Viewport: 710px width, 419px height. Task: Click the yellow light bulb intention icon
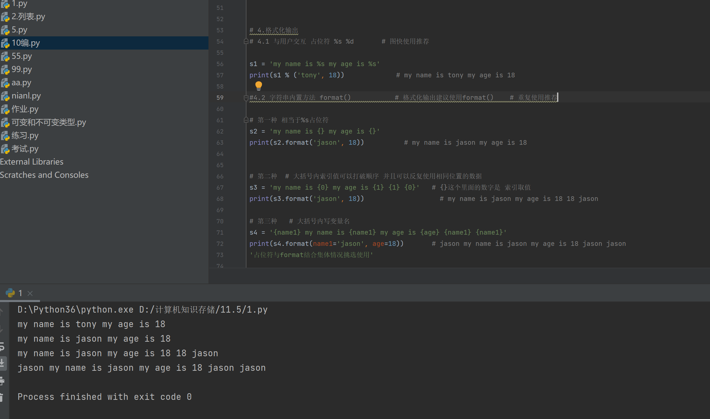(x=259, y=86)
